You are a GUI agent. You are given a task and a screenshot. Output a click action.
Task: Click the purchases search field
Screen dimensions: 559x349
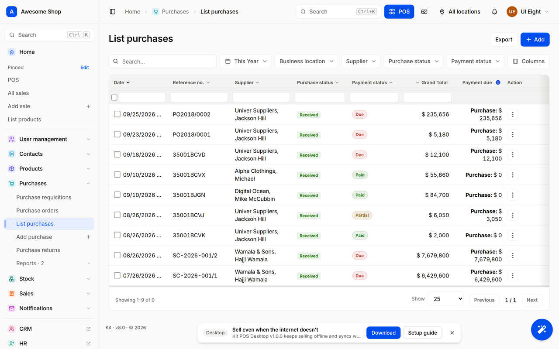(162, 62)
